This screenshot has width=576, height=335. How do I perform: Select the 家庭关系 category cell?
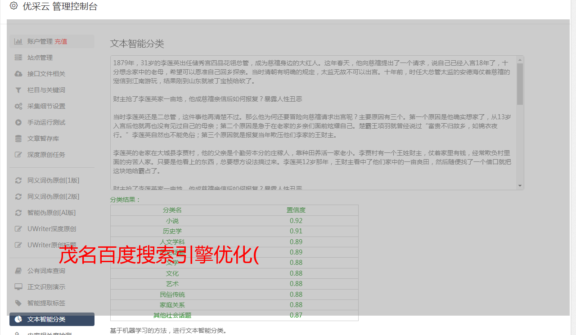172,305
